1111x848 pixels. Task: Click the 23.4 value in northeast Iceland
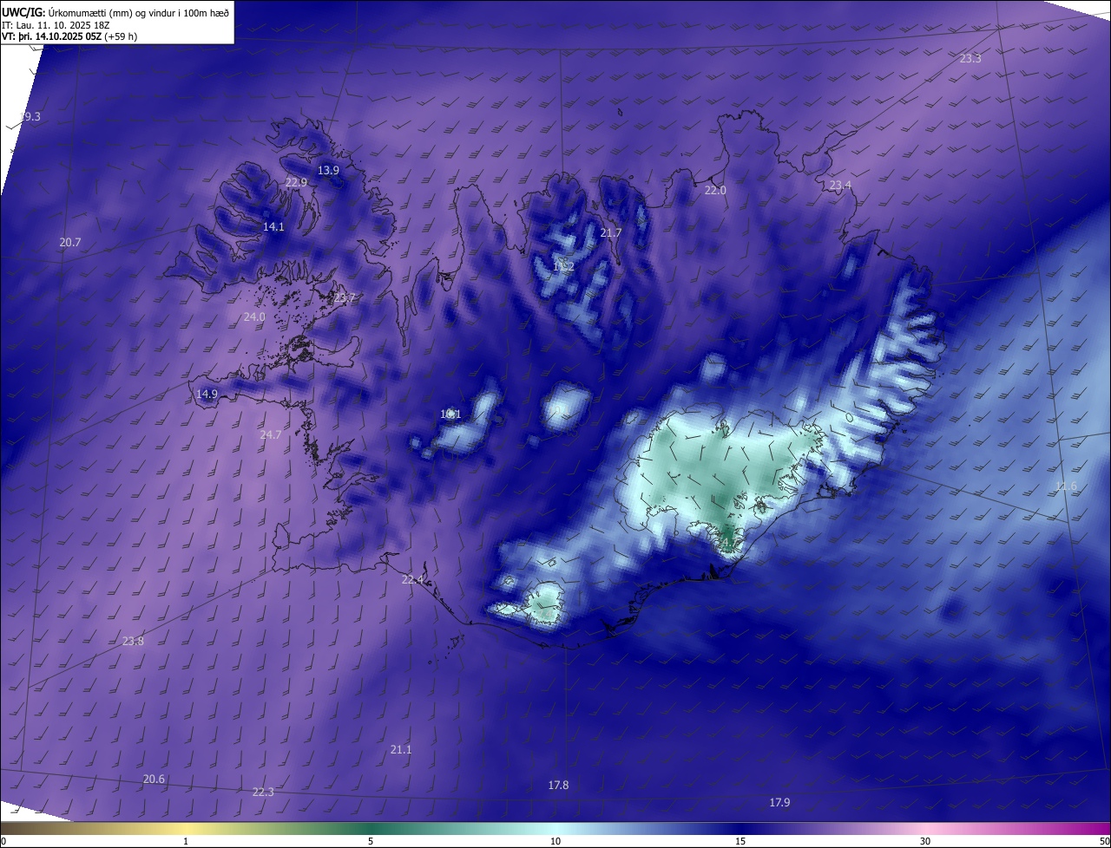tap(840, 185)
